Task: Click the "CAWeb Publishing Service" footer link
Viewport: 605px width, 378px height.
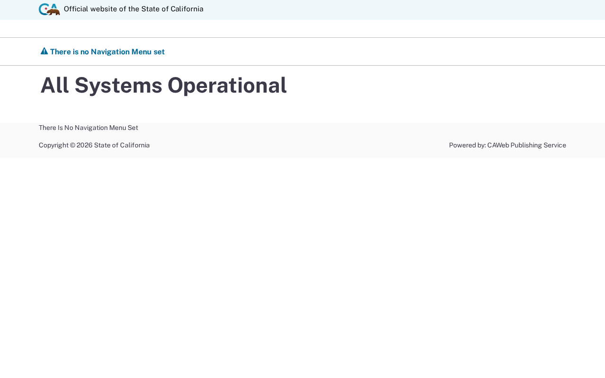Action: click(527, 145)
